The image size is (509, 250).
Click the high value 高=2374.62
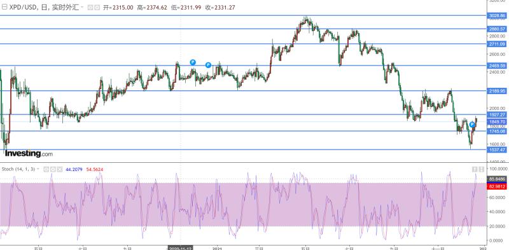click(x=152, y=8)
